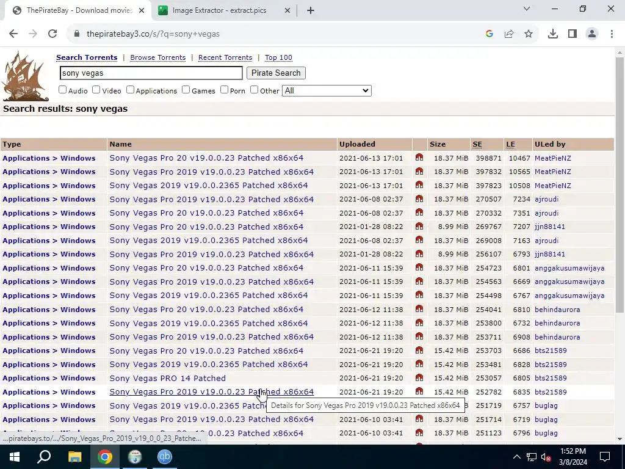Open the Chrome profile avatar

click(592, 34)
